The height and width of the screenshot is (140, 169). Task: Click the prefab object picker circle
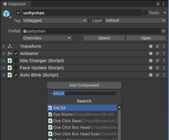coord(163,31)
